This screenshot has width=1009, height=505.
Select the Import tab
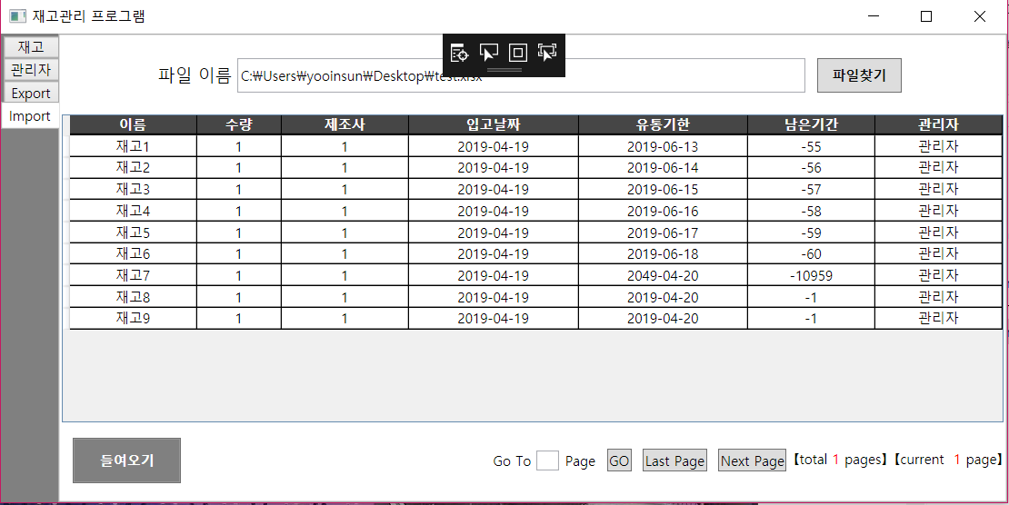[x=30, y=115]
